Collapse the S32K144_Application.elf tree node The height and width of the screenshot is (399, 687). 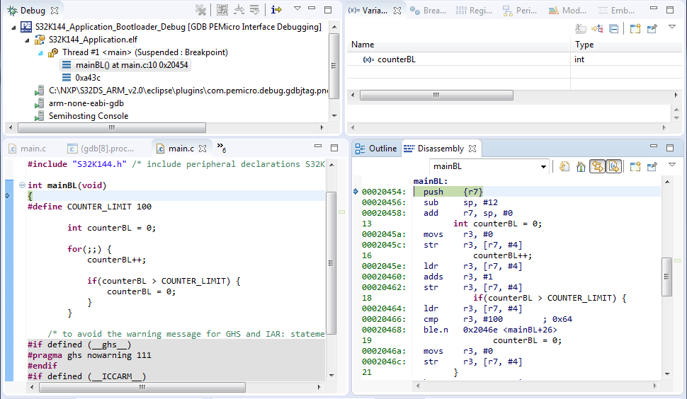click(27, 40)
